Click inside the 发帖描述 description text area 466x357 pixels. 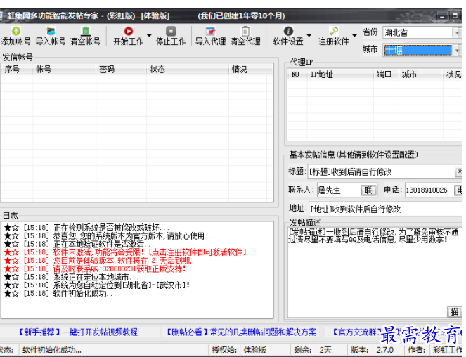(x=375, y=272)
